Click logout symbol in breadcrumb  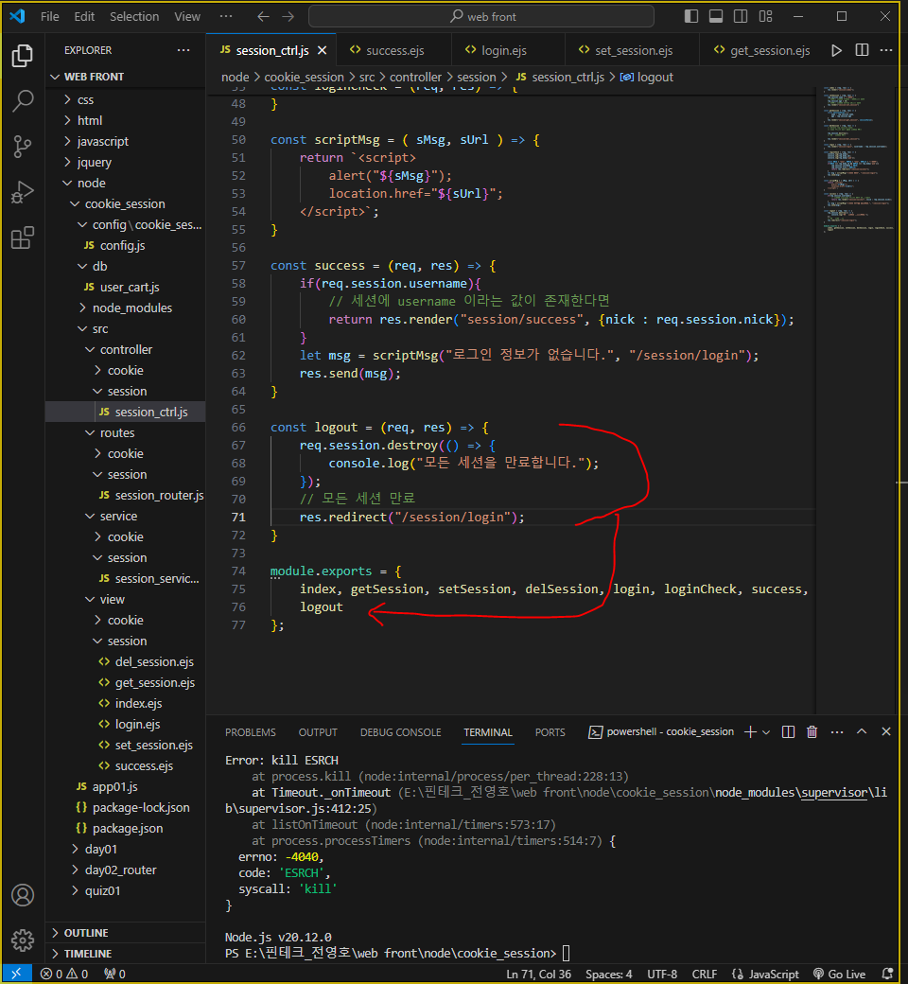coord(647,77)
